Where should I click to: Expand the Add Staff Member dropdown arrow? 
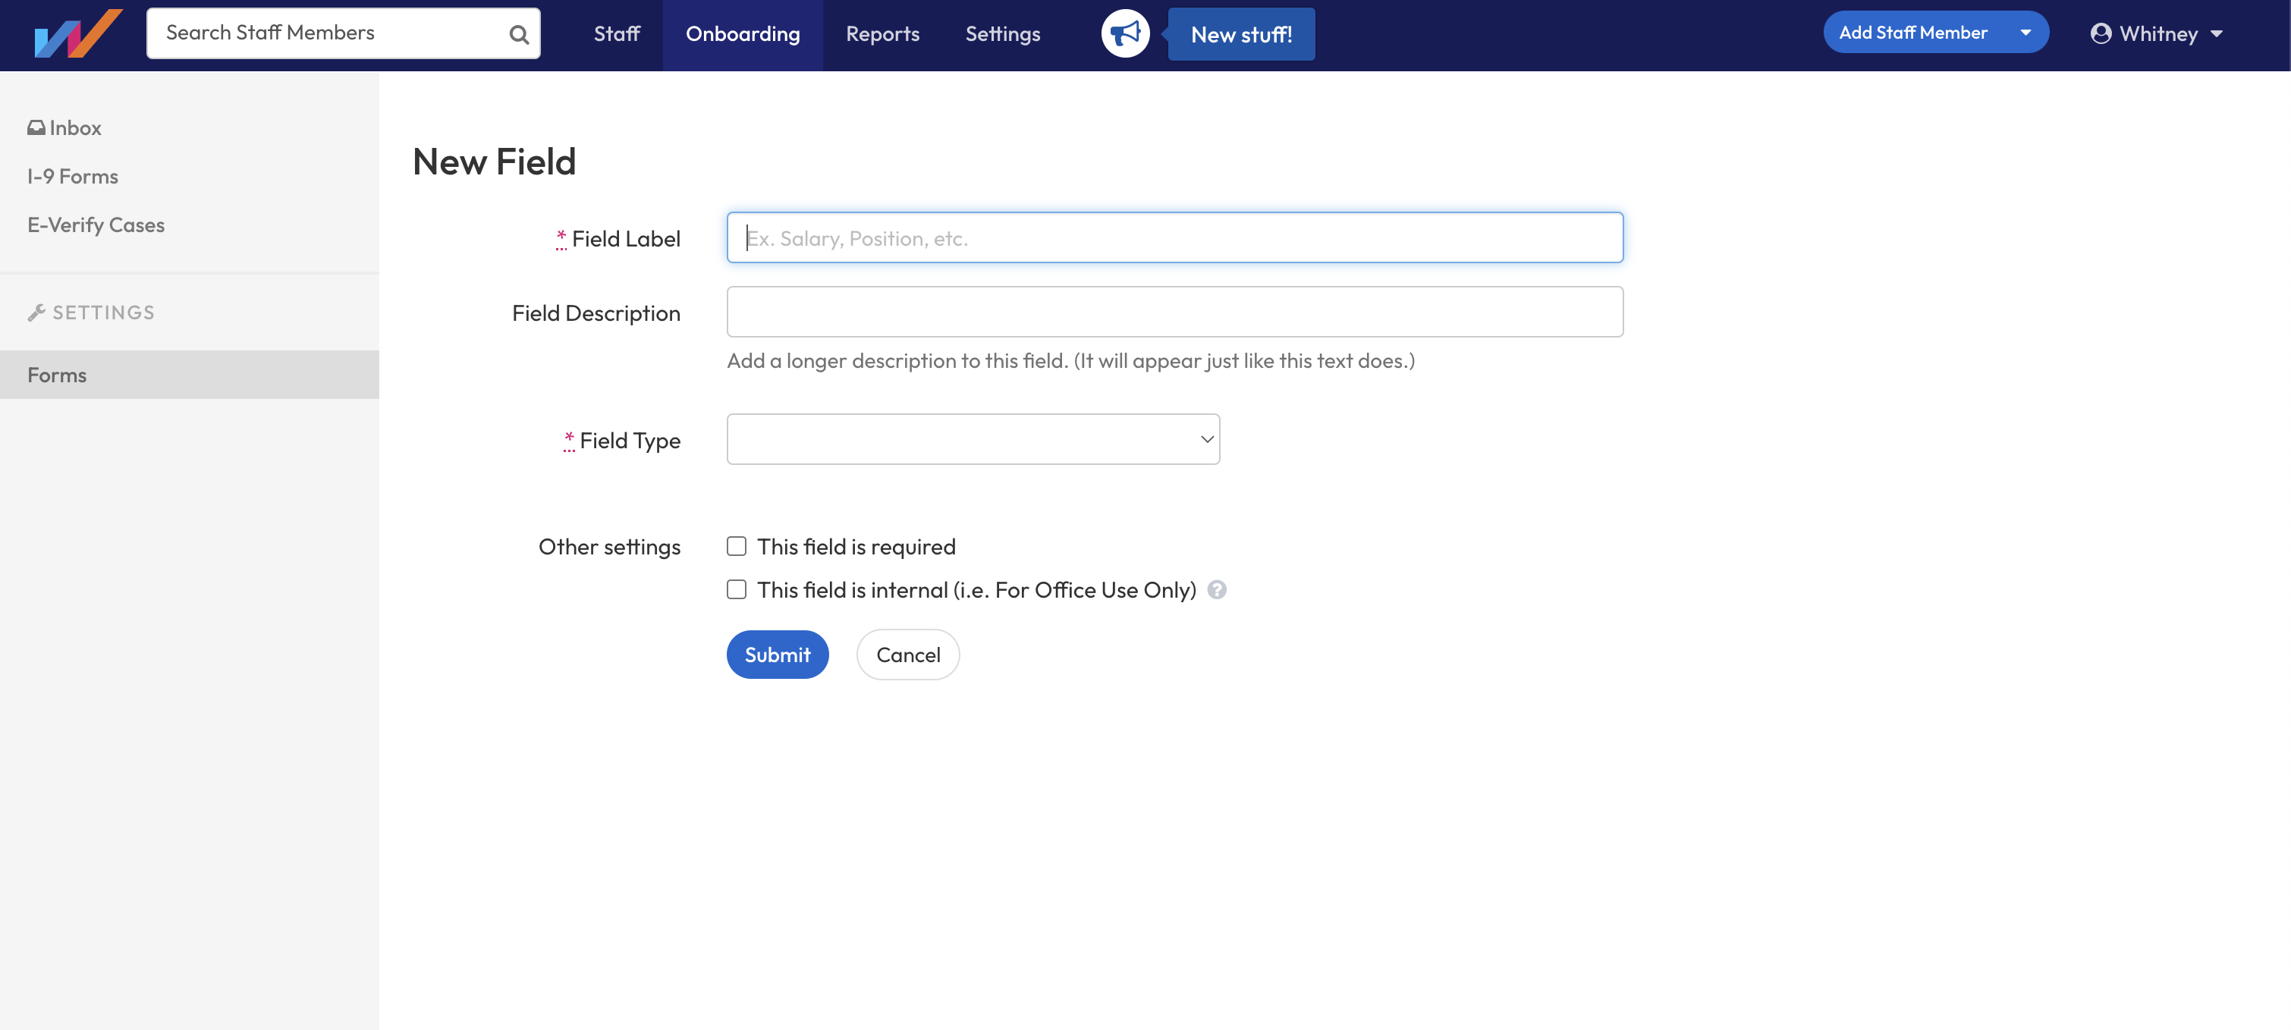point(2025,32)
